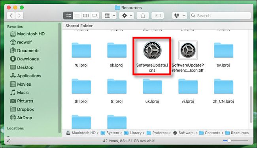The height and width of the screenshot is (148, 257).
Task: Select Music in the sidebar
Action: pos(19,93)
